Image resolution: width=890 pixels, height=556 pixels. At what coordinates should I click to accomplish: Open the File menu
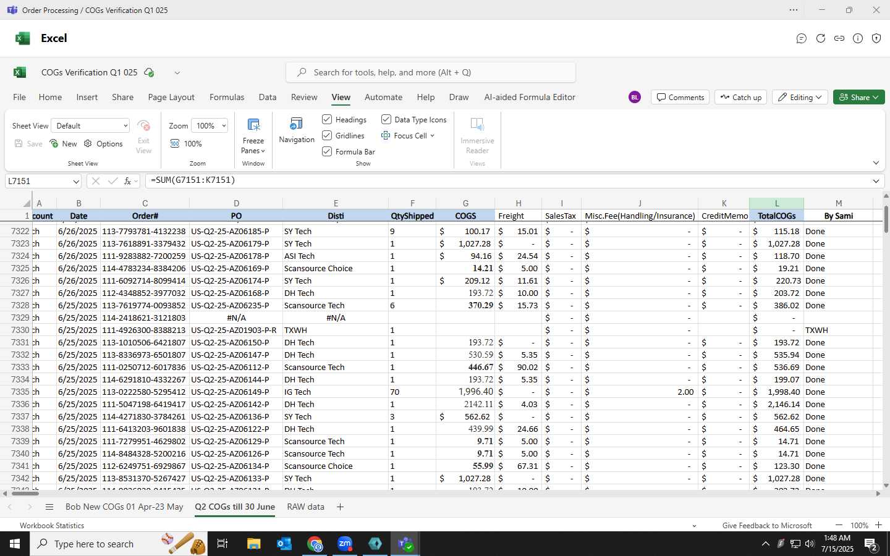(x=20, y=97)
